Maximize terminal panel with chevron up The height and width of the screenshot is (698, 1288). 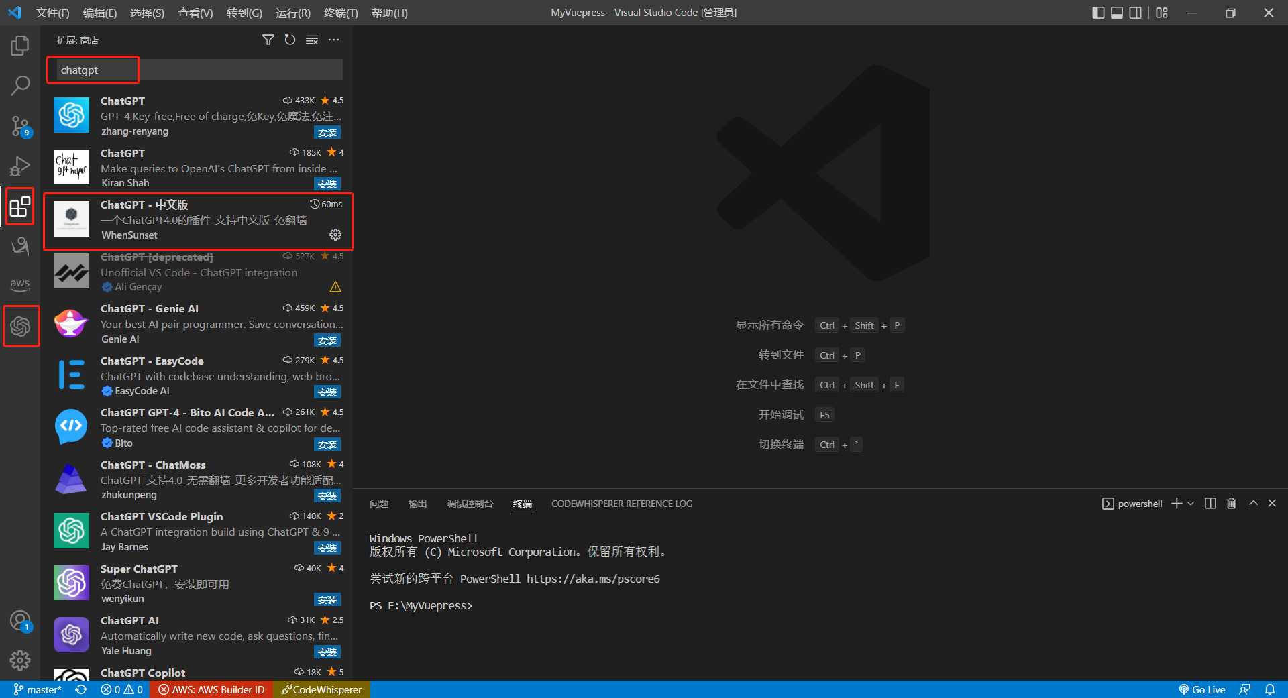pos(1253,504)
